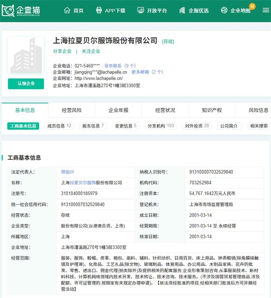Open 更多邮箱 (2个) link

click(147, 72)
